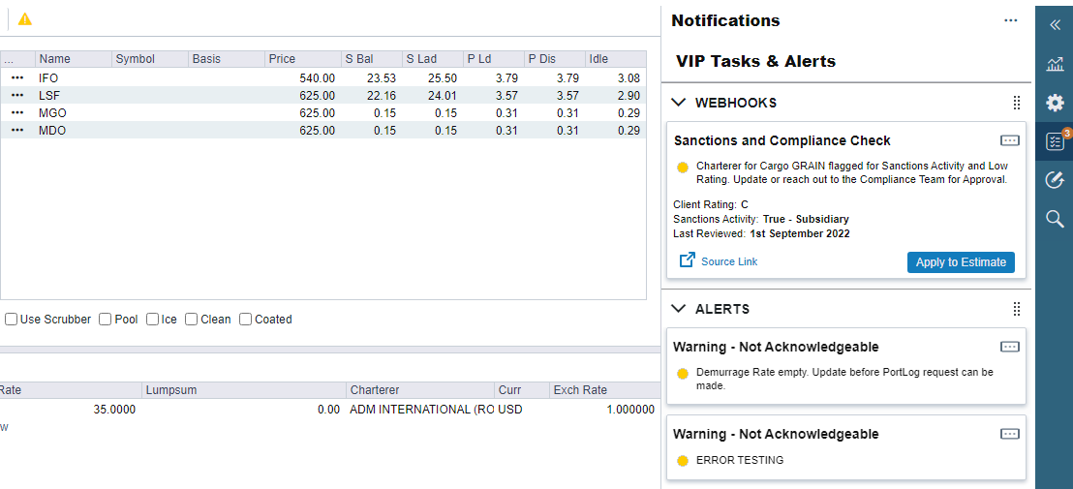Click the WEBHOOKS section drag handle
Screen dimensions: 1073x489
click(x=1016, y=103)
